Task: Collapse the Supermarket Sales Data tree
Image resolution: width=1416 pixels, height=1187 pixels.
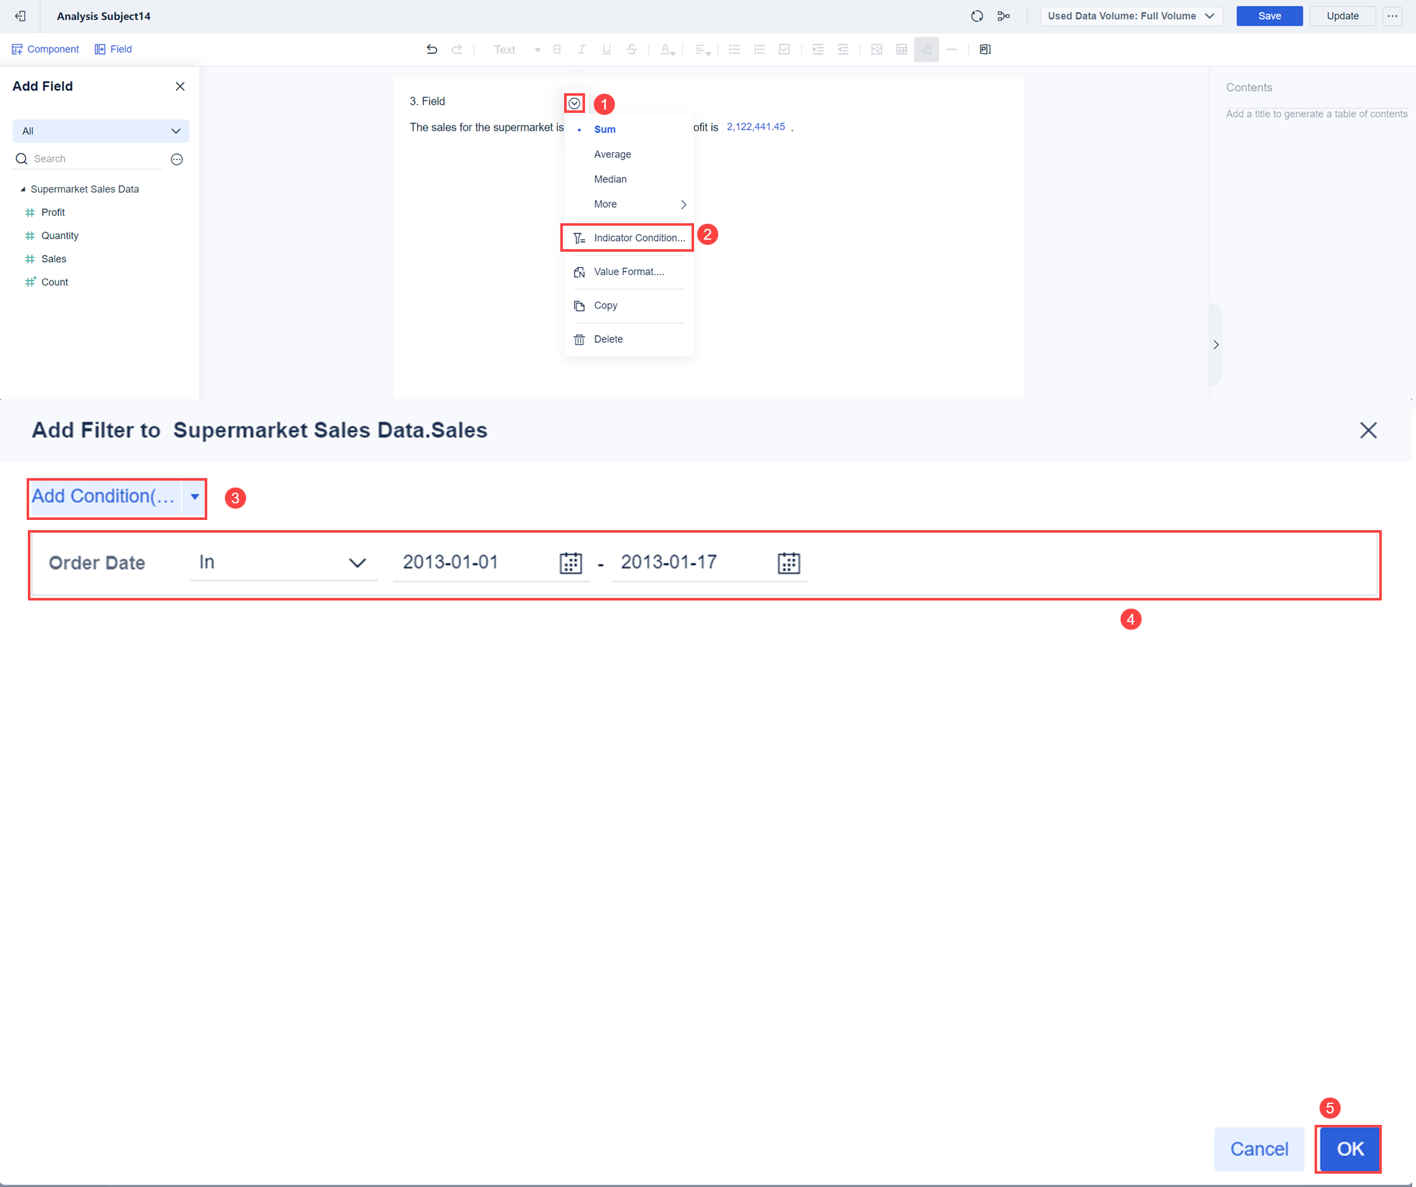Action: click(x=23, y=189)
